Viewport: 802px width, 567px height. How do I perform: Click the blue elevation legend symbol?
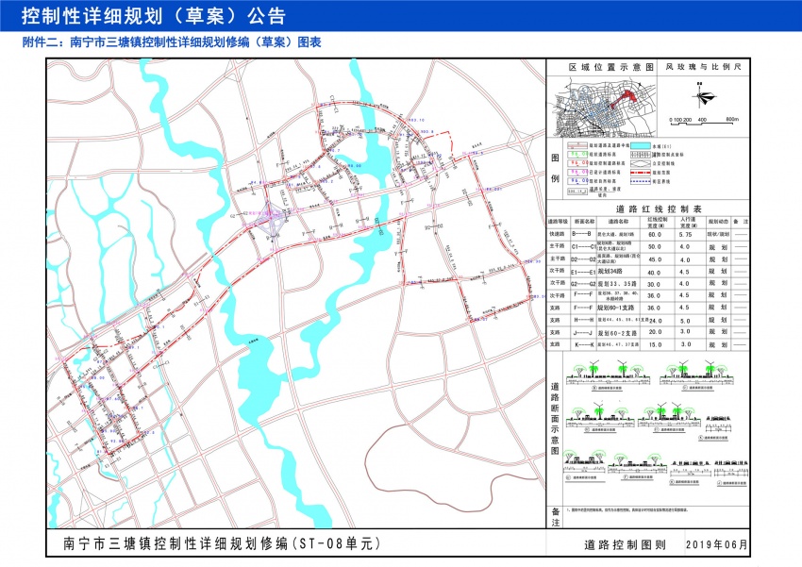point(576,181)
